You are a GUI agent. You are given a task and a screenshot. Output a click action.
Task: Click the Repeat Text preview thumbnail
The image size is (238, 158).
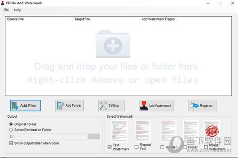click(142, 131)
